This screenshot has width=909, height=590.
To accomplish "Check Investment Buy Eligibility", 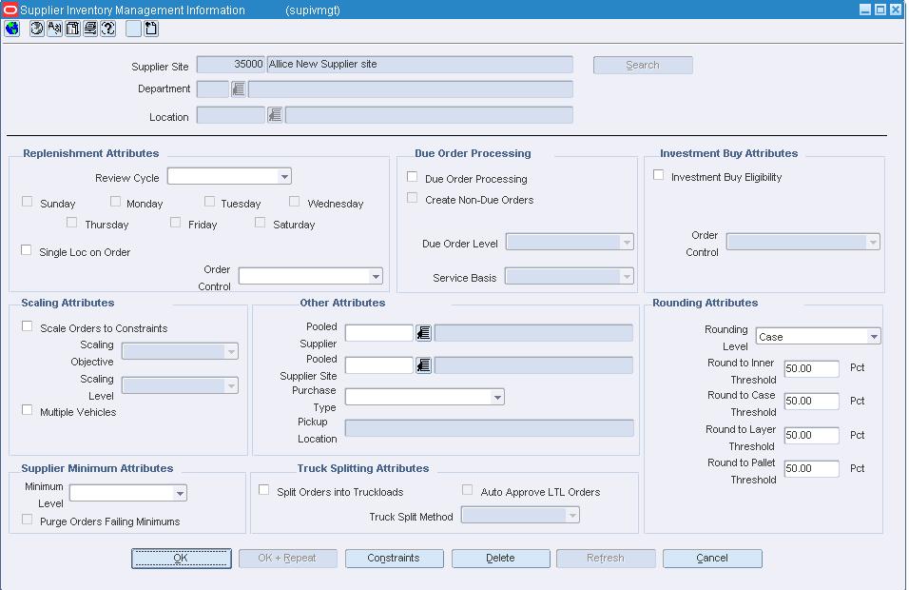I will point(659,175).
